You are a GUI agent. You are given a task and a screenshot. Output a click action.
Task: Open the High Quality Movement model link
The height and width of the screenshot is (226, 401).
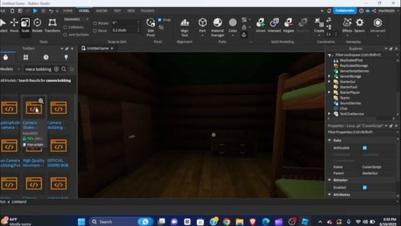(33, 163)
